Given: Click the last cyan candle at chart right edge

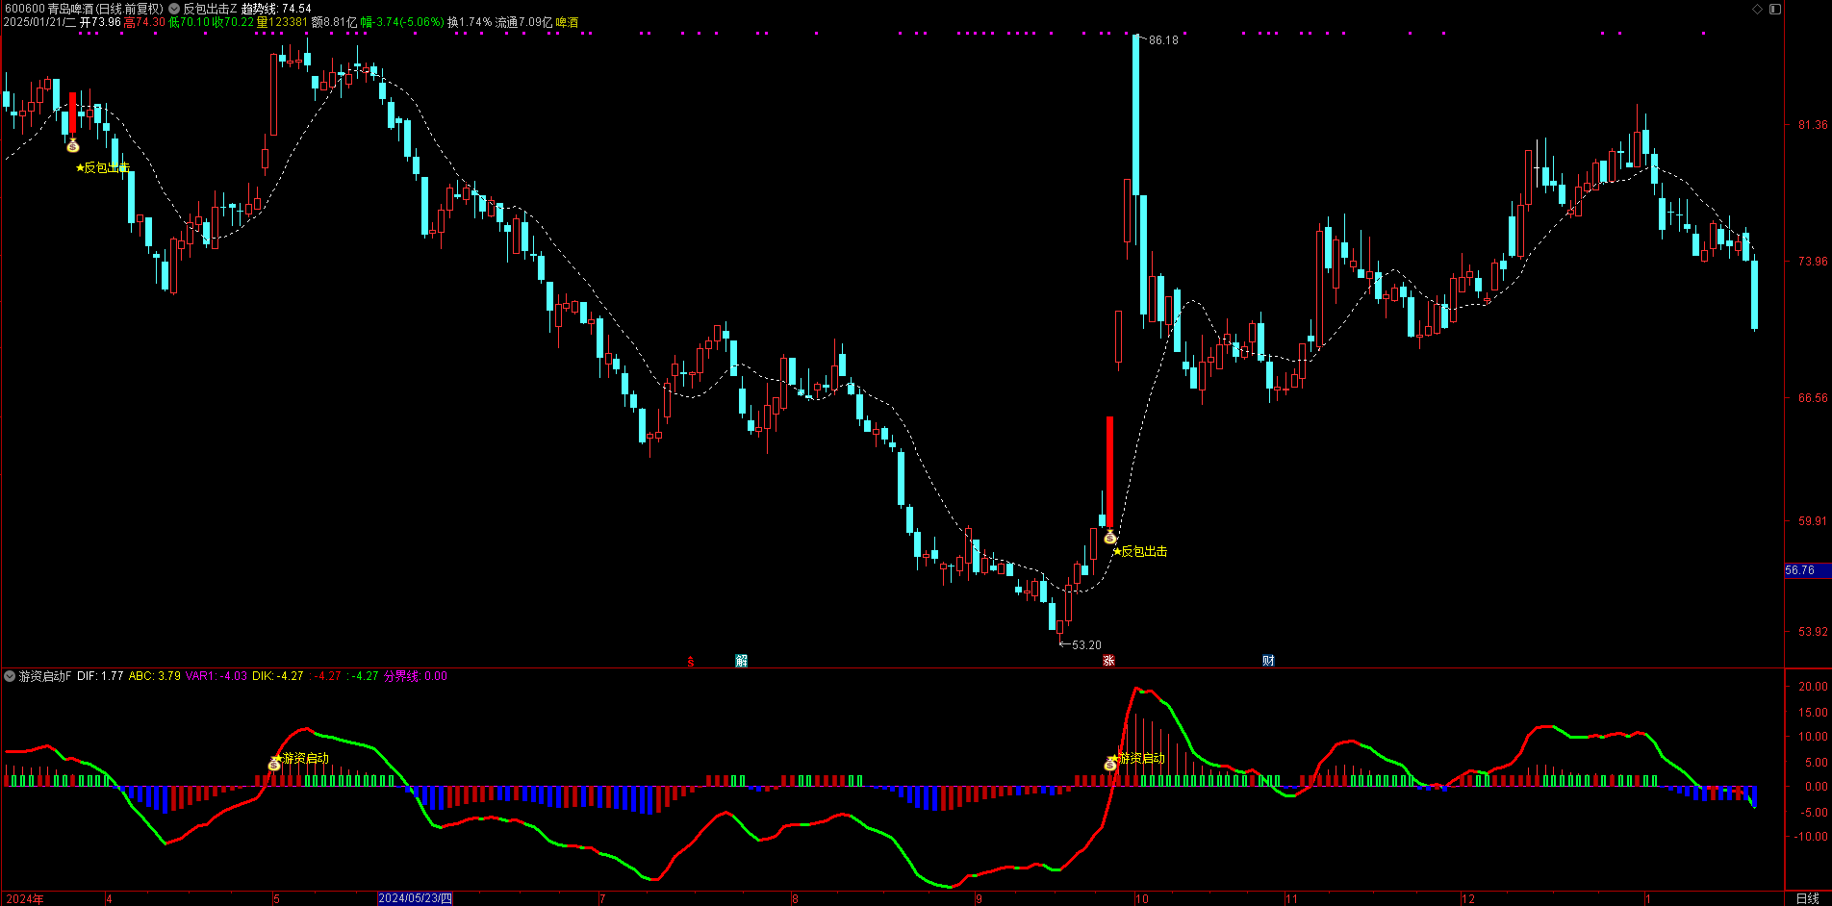Looking at the screenshot, I should click(x=1754, y=295).
